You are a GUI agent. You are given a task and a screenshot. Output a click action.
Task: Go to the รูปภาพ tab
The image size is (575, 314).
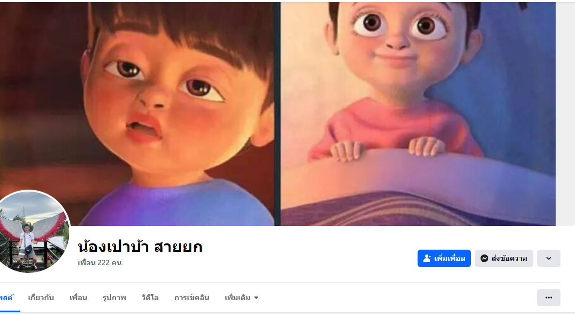tap(114, 298)
